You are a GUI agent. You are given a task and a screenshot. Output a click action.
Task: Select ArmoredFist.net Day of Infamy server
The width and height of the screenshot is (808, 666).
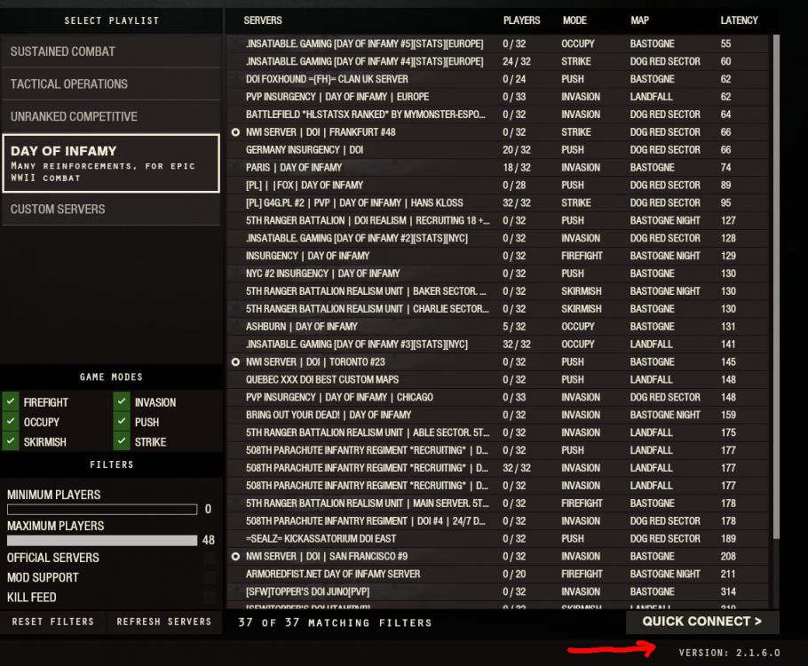[497, 575]
